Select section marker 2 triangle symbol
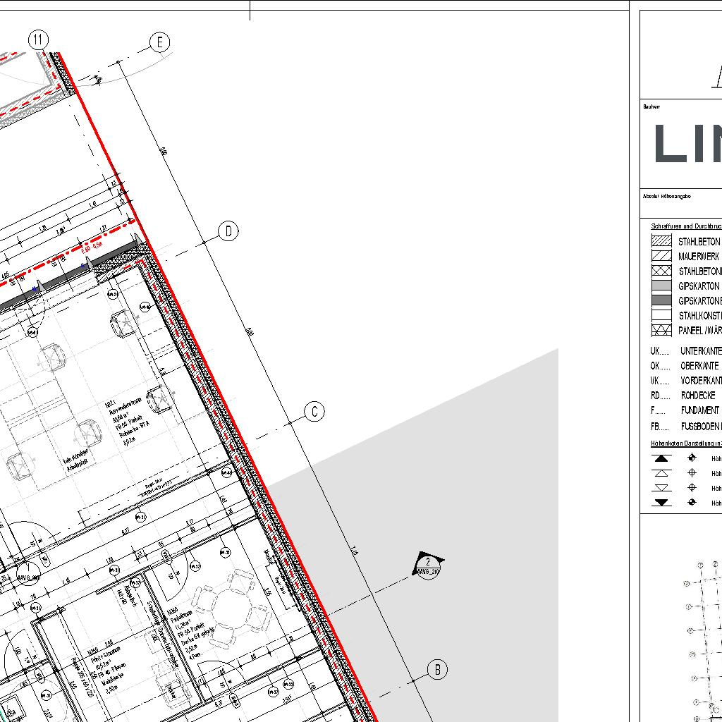The height and width of the screenshot is (722, 722). pyautogui.click(x=428, y=564)
